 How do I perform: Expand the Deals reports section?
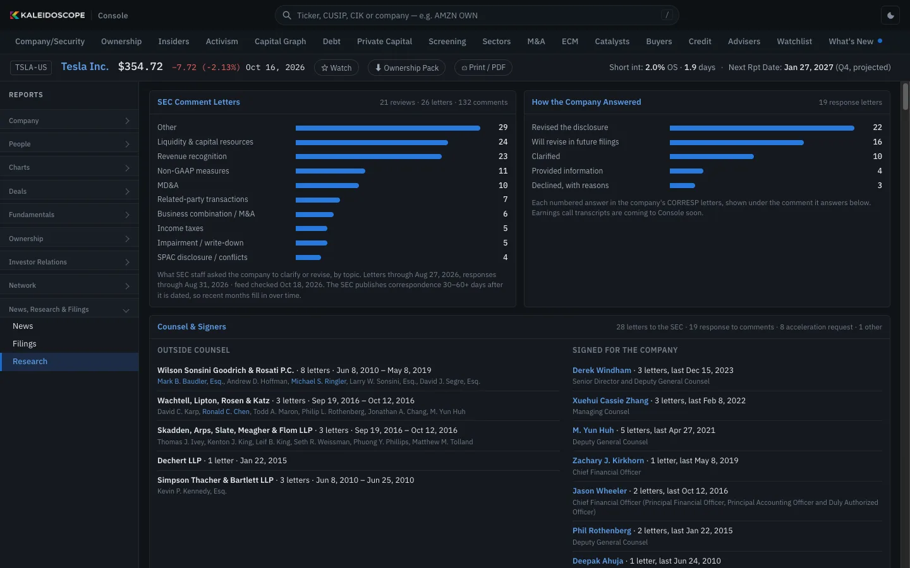[x=69, y=191]
